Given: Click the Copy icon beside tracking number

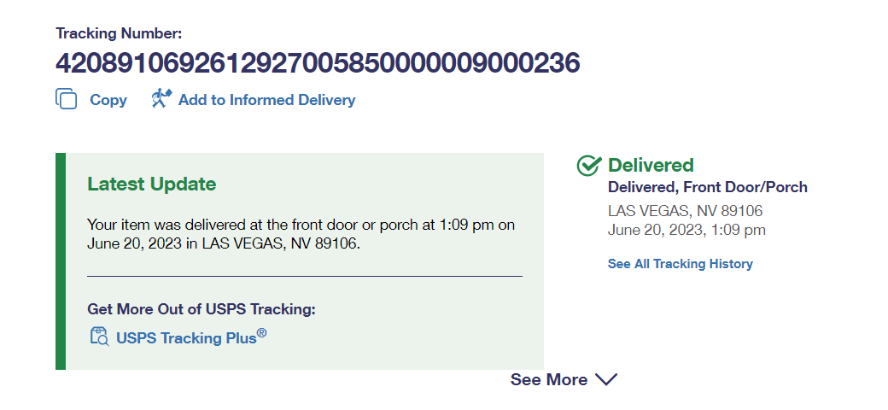Looking at the screenshot, I should point(67,99).
